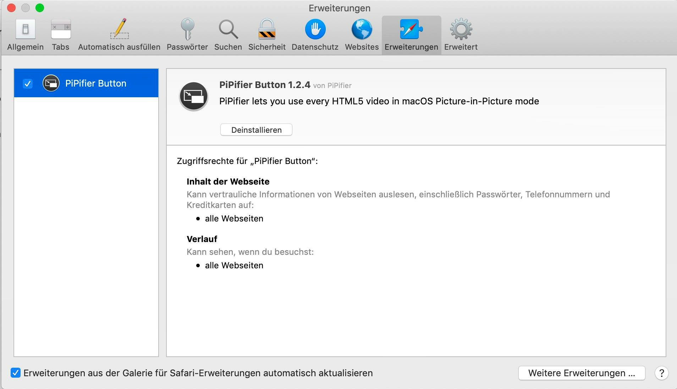677x389 pixels.
Task: Click the Deinstallieren button
Action: point(256,130)
